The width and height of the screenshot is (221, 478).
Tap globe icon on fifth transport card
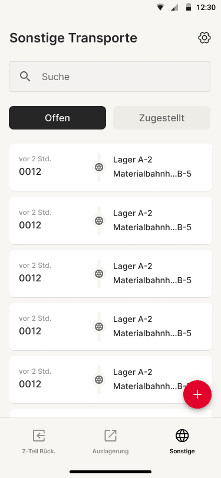click(99, 380)
